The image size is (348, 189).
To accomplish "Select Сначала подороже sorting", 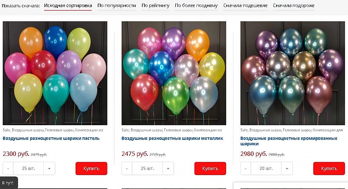I will click(x=294, y=5).
